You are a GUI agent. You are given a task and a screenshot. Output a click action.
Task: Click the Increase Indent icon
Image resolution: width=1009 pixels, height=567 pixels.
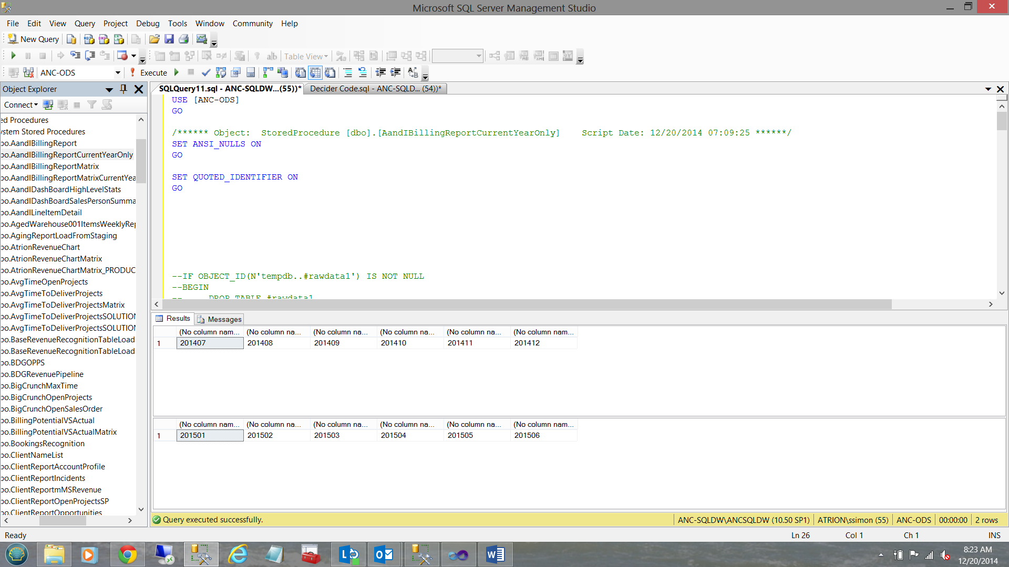click(395, 72)
